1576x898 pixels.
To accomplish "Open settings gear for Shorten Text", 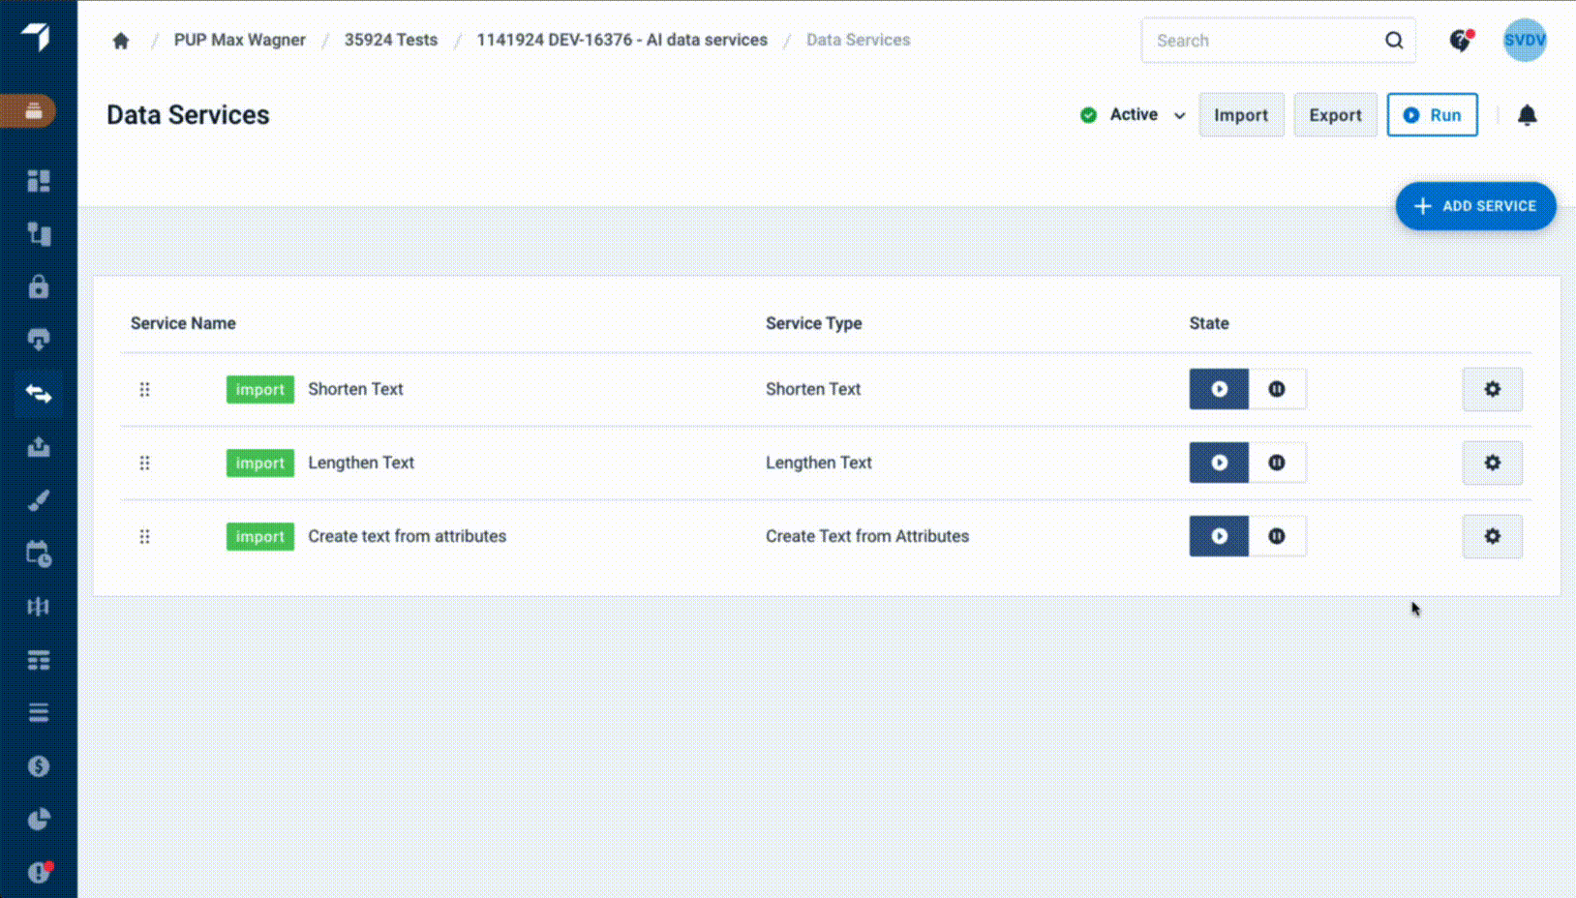I will click(1492, 389).
